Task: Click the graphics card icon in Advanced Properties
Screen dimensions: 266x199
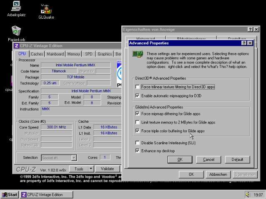Action: point(138,54)
